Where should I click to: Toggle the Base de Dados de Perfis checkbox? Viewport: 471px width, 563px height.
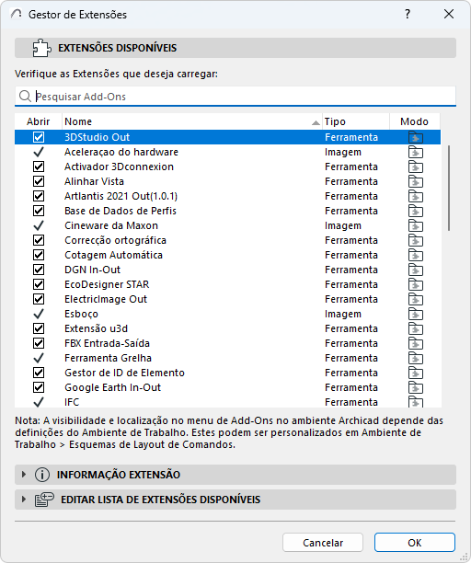point(39,211)
